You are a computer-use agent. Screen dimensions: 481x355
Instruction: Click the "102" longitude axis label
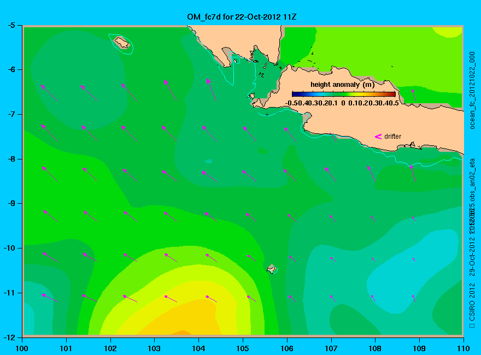tap(110, 348)
